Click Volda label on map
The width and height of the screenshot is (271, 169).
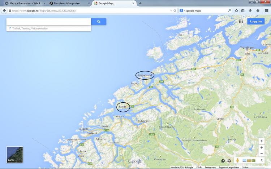tap(81, 156)
